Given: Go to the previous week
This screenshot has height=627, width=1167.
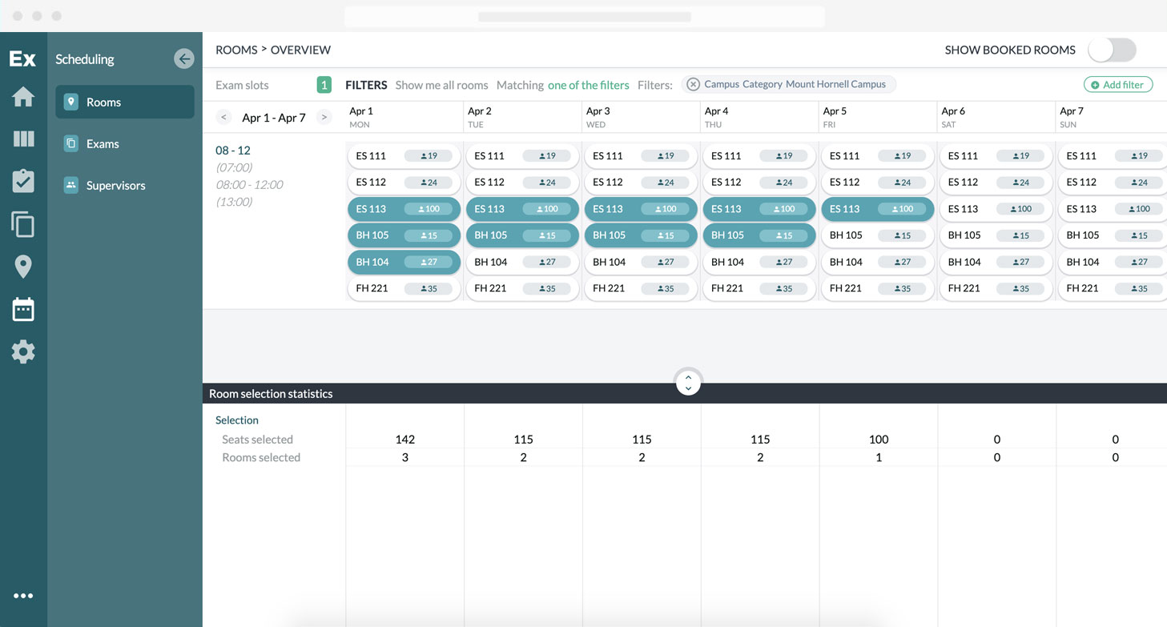Looking at the screenshot, I should 223,118.
